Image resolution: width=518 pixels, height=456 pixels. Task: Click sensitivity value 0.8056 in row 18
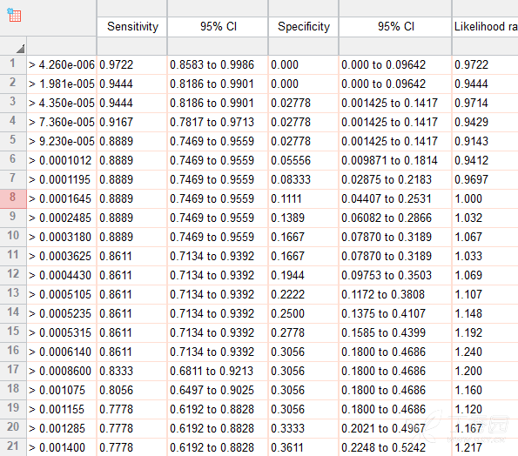click(132, 390)
